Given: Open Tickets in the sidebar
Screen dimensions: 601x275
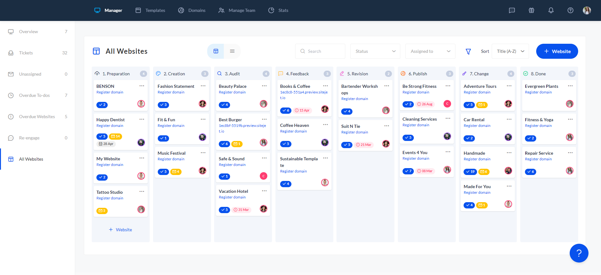Looking at the screenshot, I should (26, 53).
